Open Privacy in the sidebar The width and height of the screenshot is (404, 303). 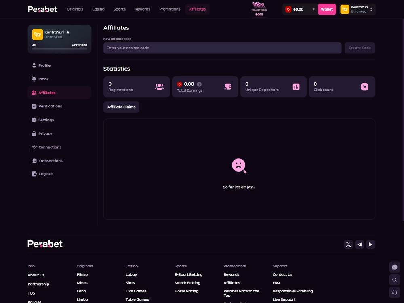[x=59, y=134]
